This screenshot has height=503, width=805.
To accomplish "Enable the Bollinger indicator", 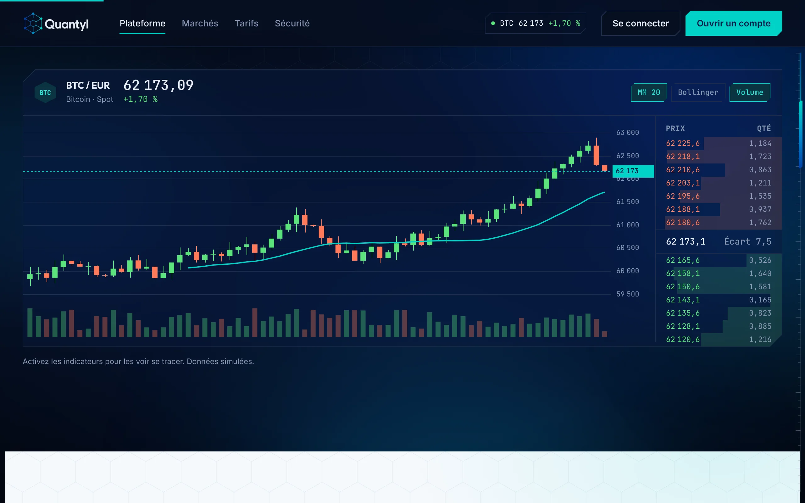I will [698, 92].
